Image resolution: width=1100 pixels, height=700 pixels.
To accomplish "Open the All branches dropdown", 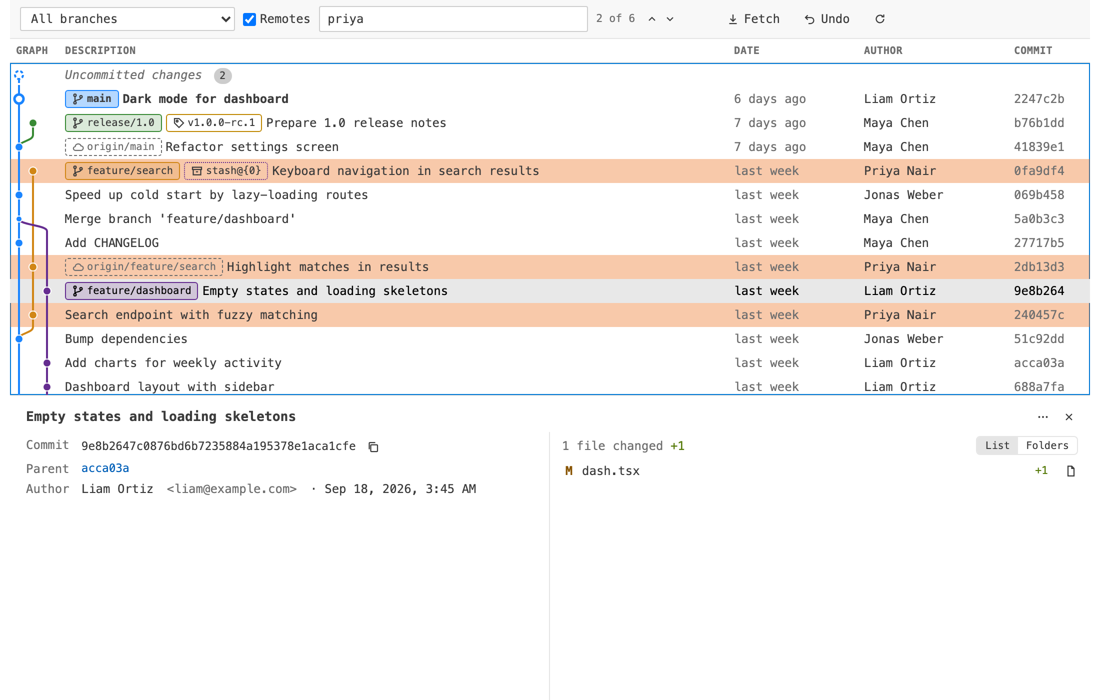I will [x=127, y=19].
